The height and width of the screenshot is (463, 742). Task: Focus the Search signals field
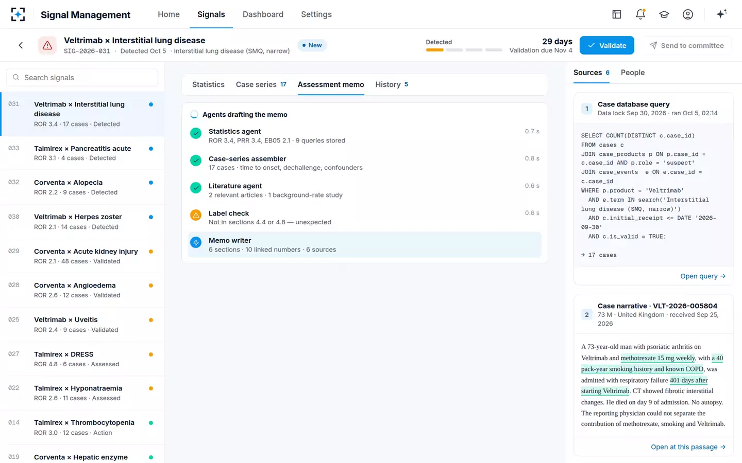click(82, 78)
